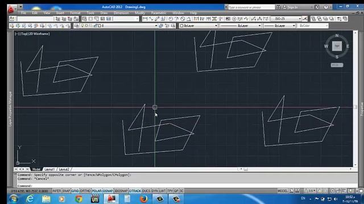Open the Modify menu
Screen dimensions: 364x204
tap(140, 13)
